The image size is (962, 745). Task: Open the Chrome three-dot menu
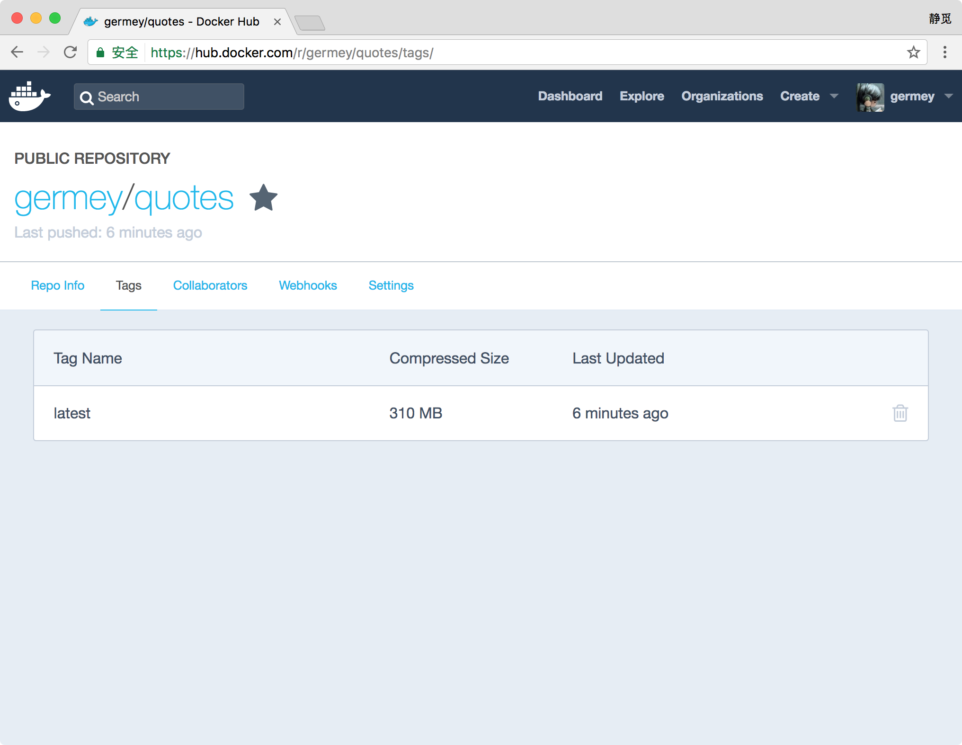944,52
